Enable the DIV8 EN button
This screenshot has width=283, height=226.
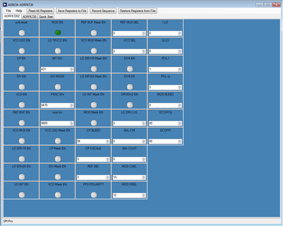pyautogui.click(x=130, y=87)
